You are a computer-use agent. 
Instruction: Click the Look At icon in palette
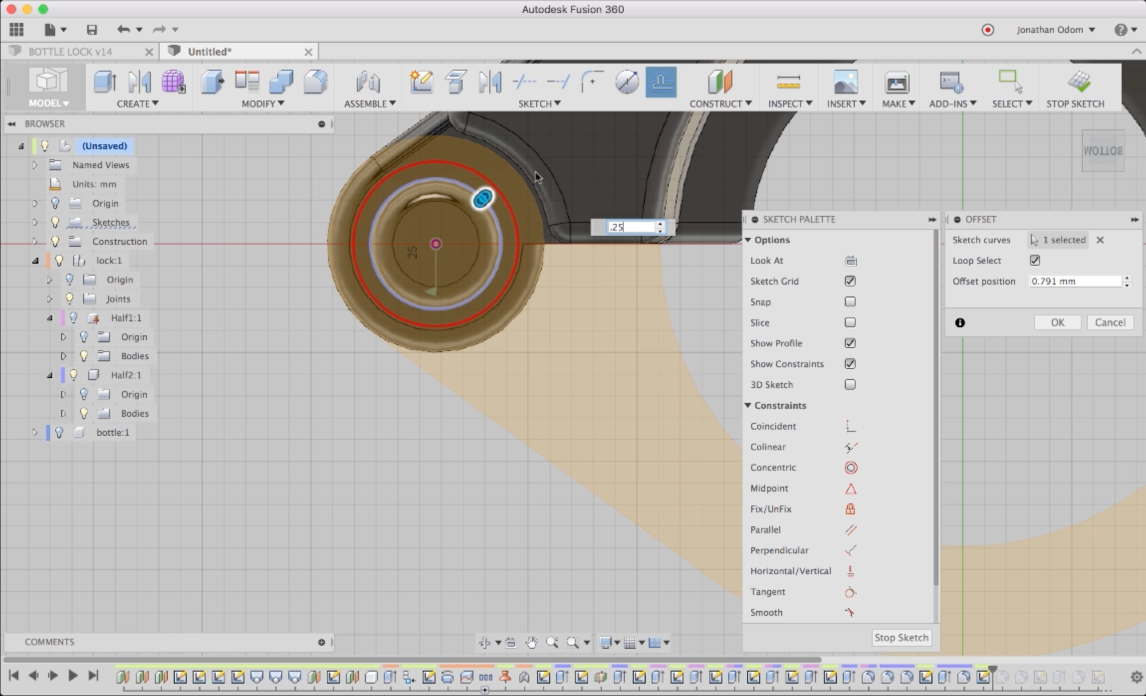tap(850, 261)
